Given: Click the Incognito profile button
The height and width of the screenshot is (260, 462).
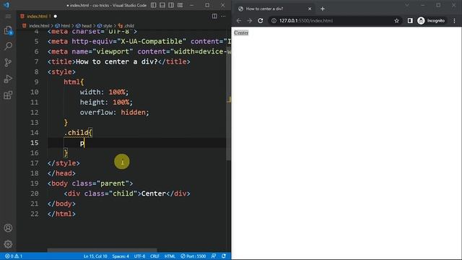Looking at the screenshot, I should point(432,21).
